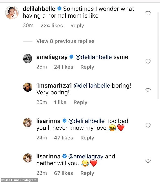Reply to 1msmaritza1's comment
Image resolution: width=160 pixels, height=182 pixels.
pyautogui.click(x=80, y=102)
